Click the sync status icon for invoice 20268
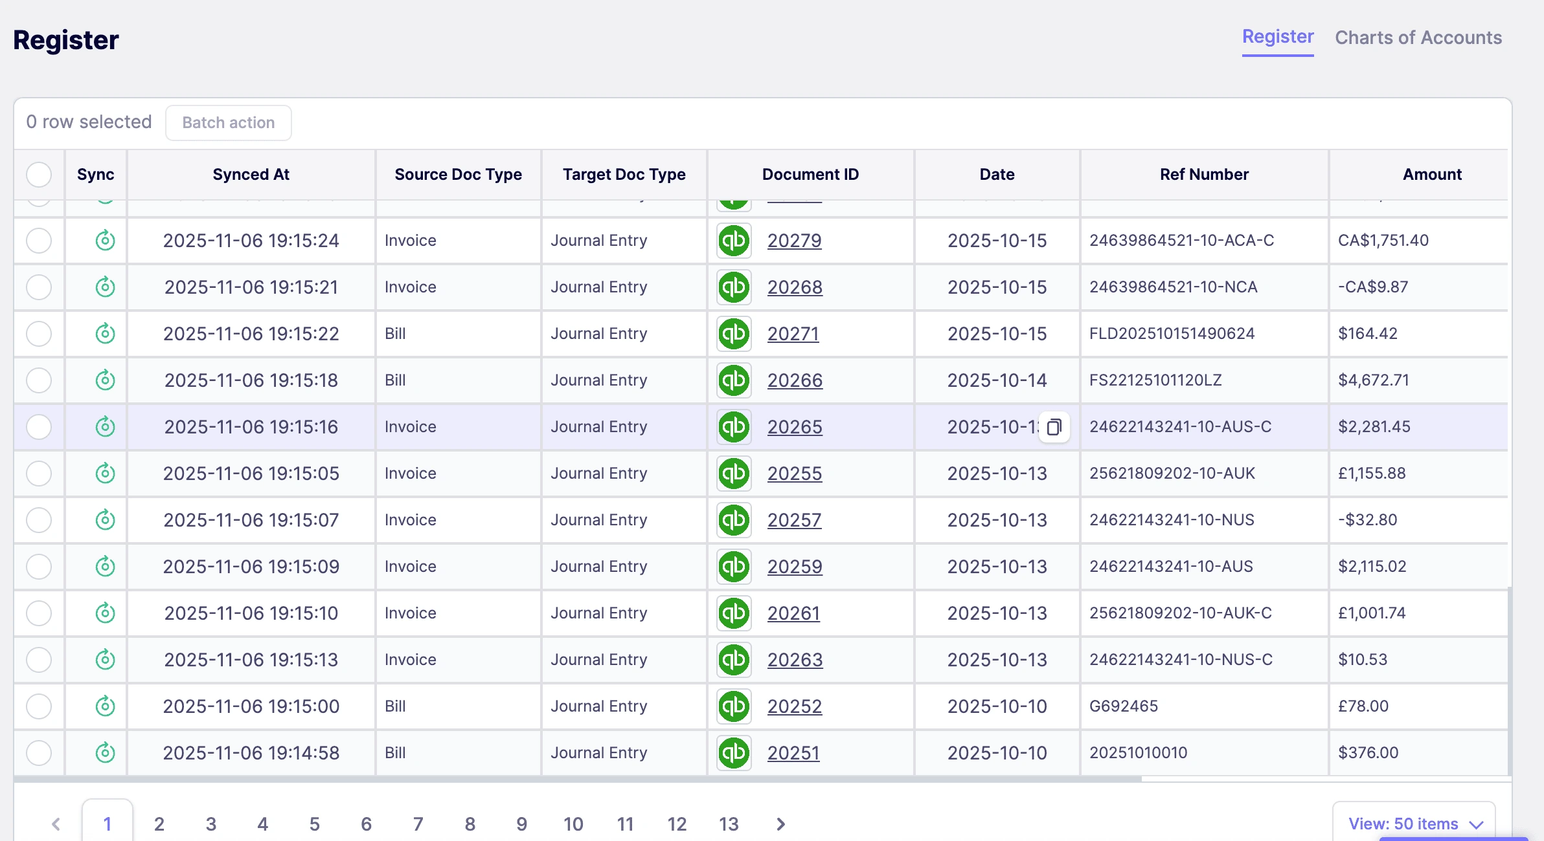1544x841 pixels. point(104,287)
